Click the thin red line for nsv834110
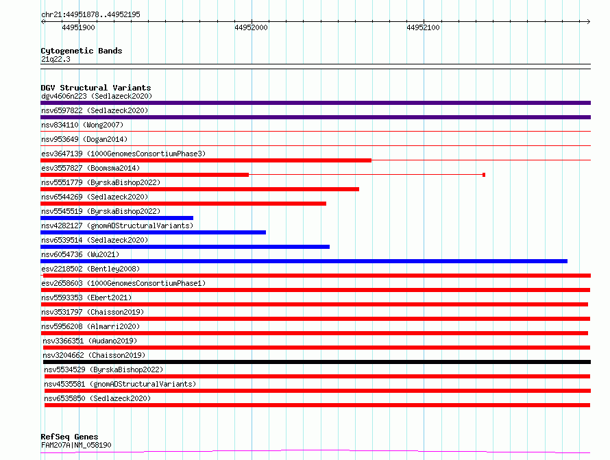The height and width of the screenshot is (460, 610). pos(315,131)
